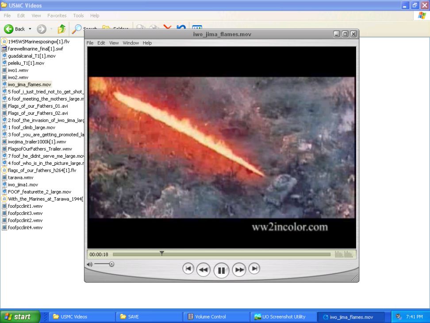Click the Explorer Back button
The height and width of the screenshot is (323, 430).
pos(15,29)
